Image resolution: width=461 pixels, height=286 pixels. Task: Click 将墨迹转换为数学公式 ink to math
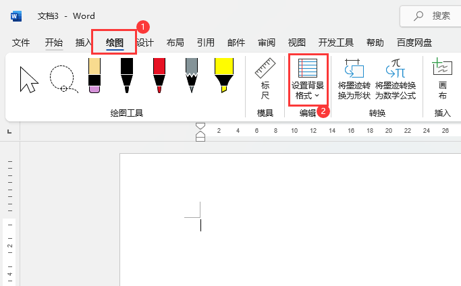coord(396,80)
